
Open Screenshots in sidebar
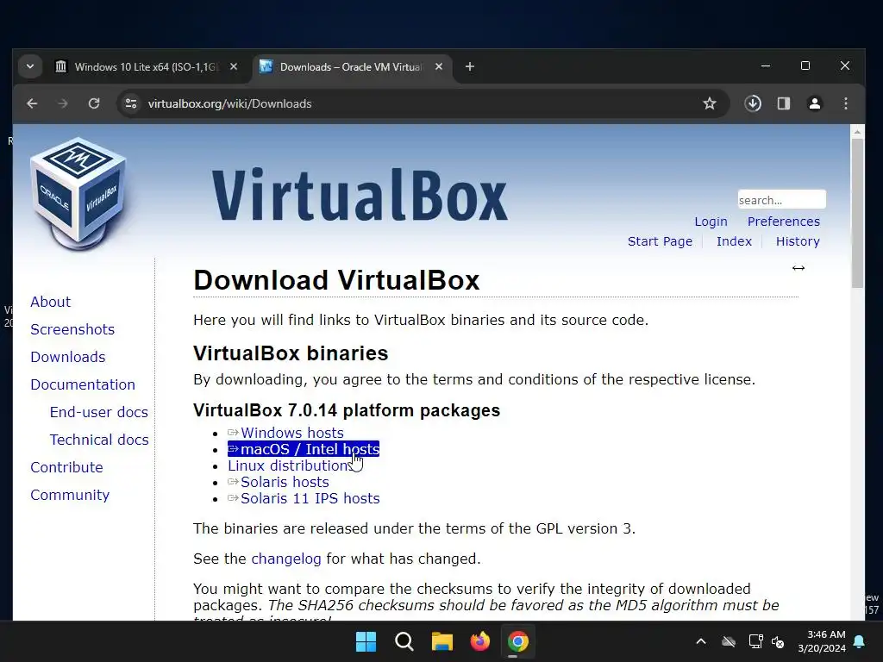tap(72, 329)
